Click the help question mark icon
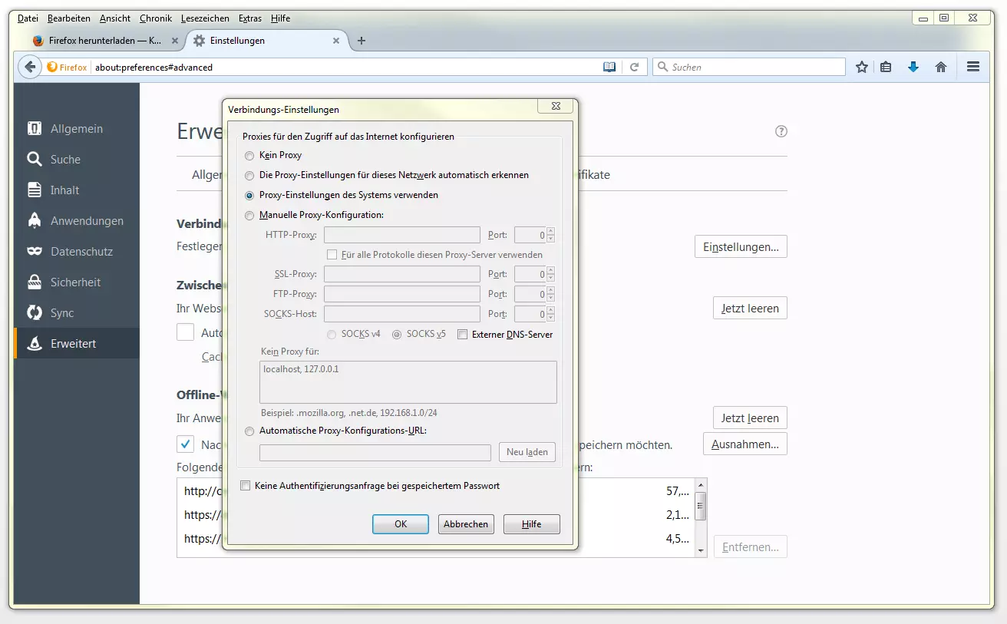1007x624 pixels. [781, 131]
